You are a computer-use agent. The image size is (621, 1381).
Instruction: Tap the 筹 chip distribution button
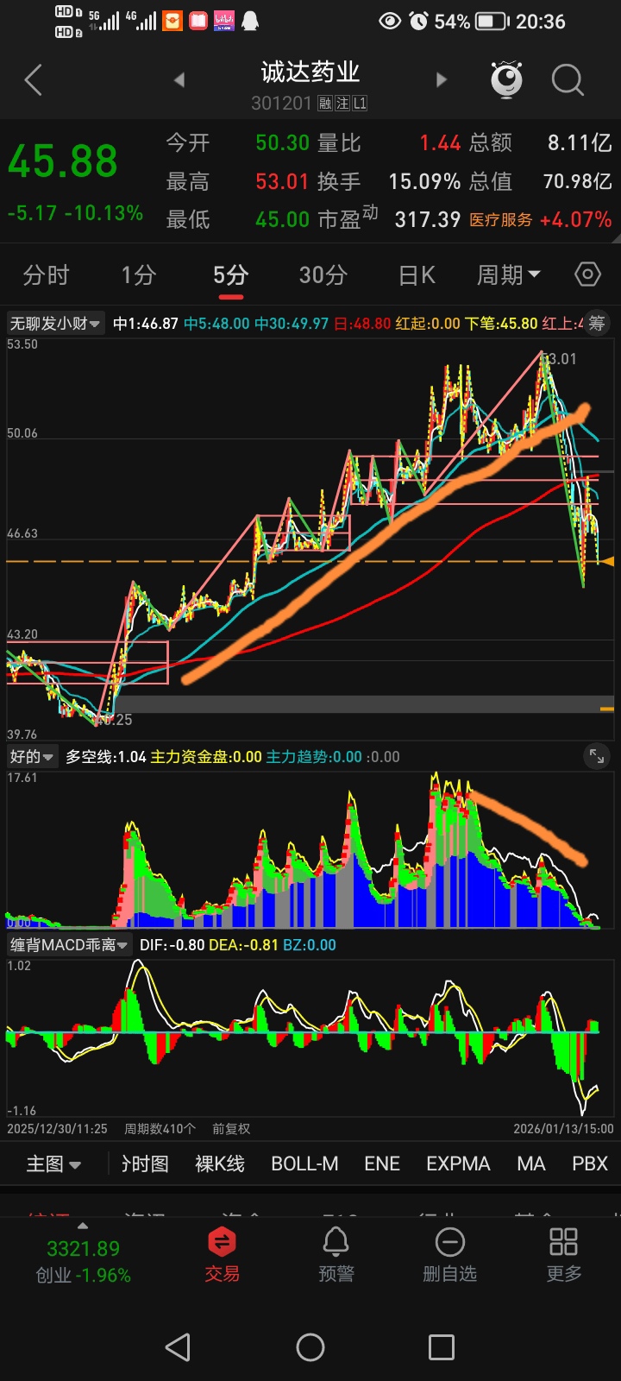click(597, 324)
